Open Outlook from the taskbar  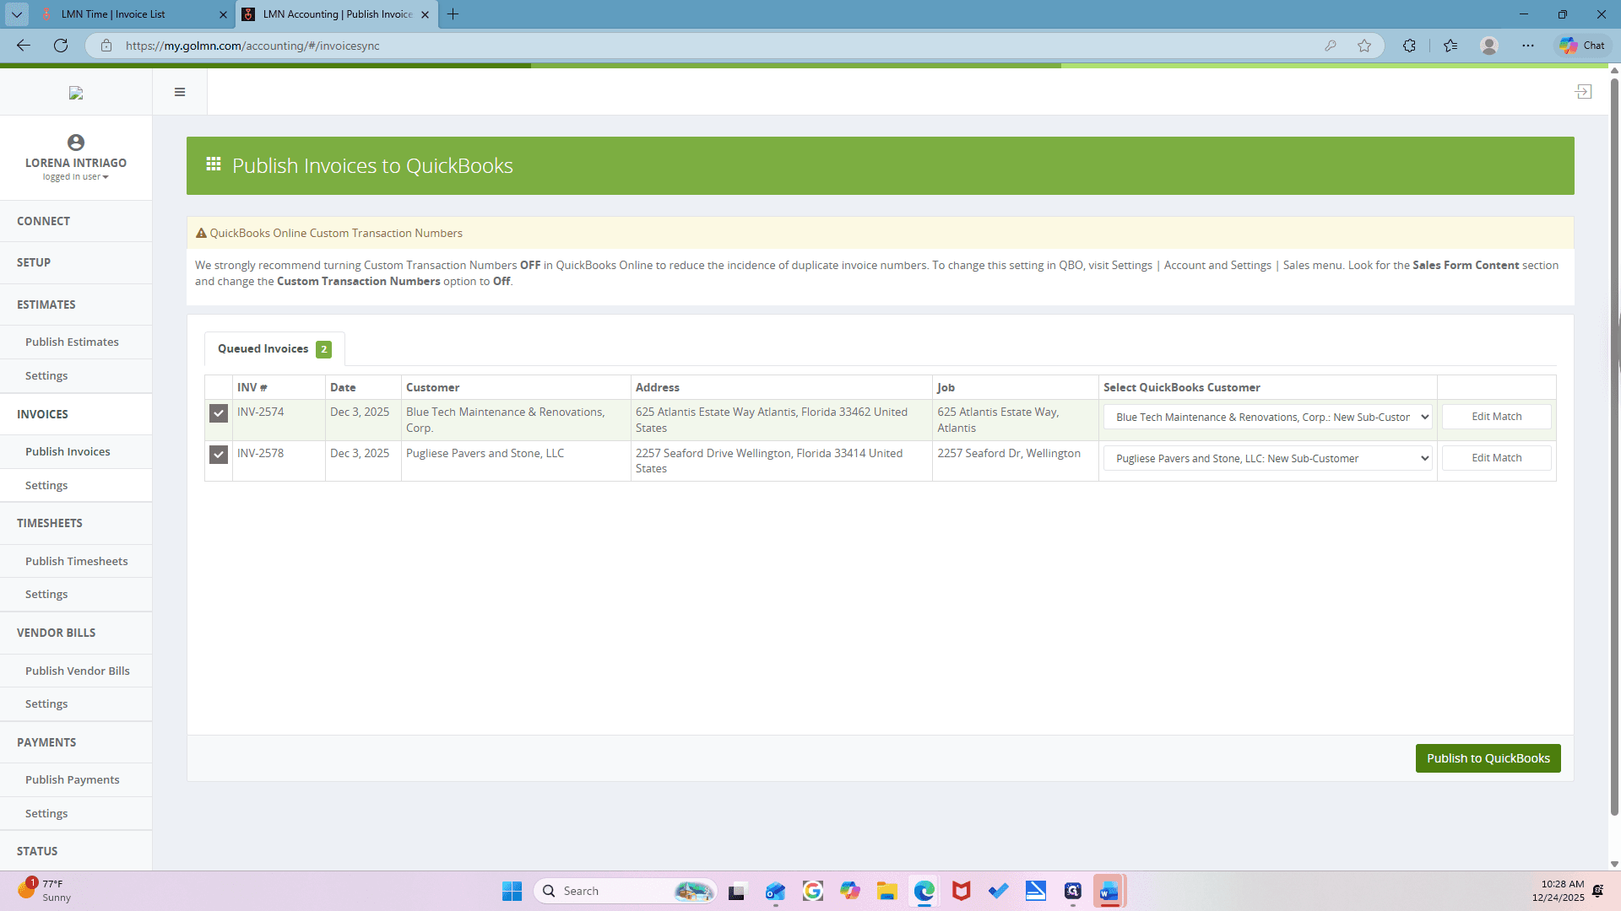[x=775, y=891]
